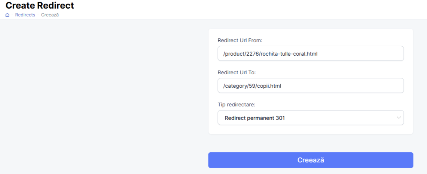The width and height of the screenshot is (427, 174).
Task: Click the "Redirect Url To:" label
Action: pyautogui.click(x=237, y=72)
